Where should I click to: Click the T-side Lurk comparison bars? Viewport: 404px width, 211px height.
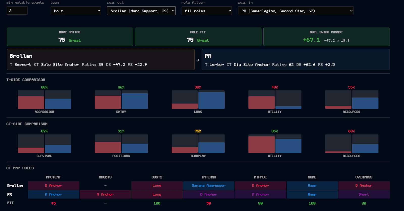coord(198,100)
